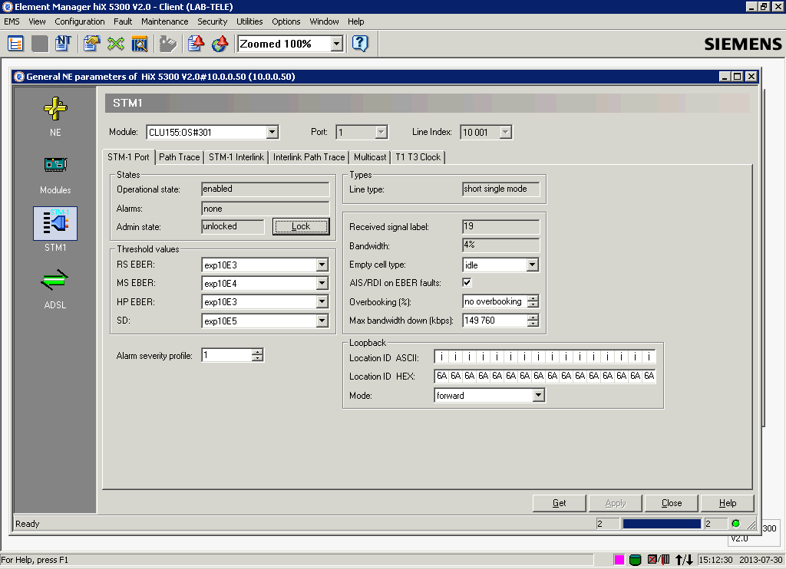
Task: Click the grayed-out hand toolbar icon
Action: (168, 44)
